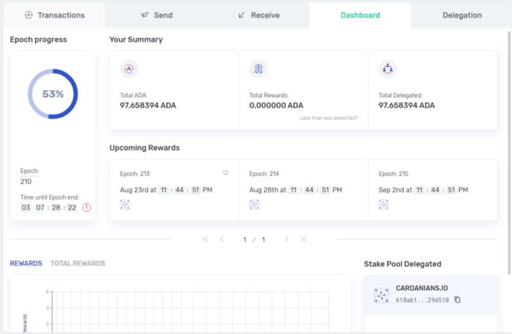Screen dimensions: 512x334
Task: Click the Time until Epoch end label
Action: coord(50,197)
